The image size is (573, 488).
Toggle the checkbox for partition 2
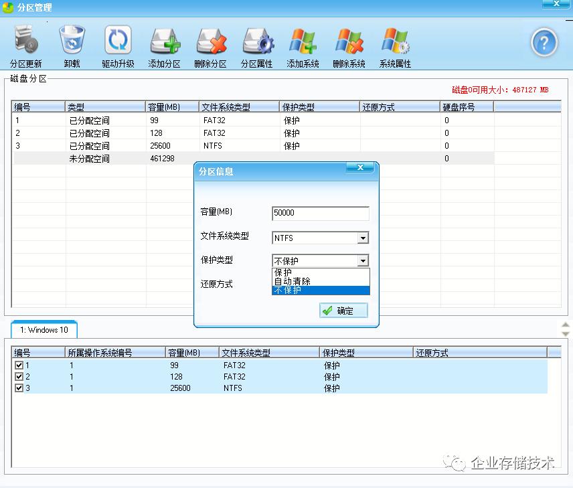(x=19, y=377)
